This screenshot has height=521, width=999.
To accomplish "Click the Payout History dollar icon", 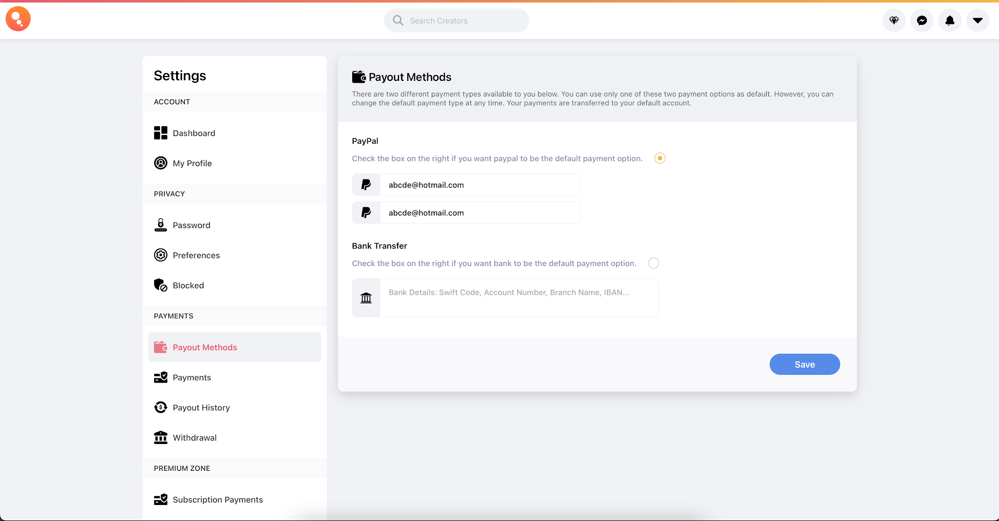I will (x=160, y=407).
